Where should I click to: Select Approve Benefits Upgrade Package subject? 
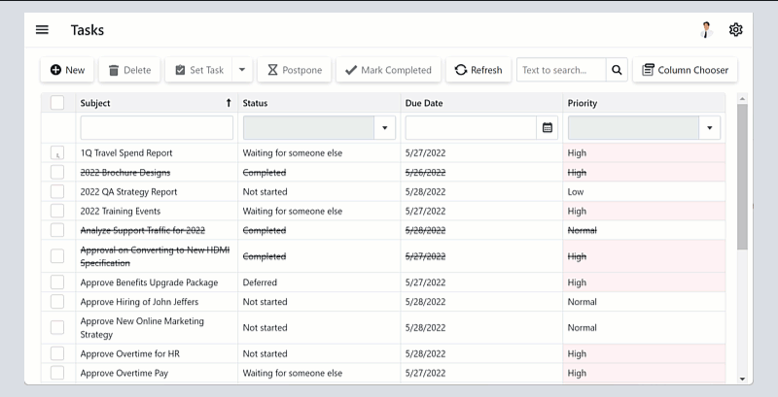[149, 282]
